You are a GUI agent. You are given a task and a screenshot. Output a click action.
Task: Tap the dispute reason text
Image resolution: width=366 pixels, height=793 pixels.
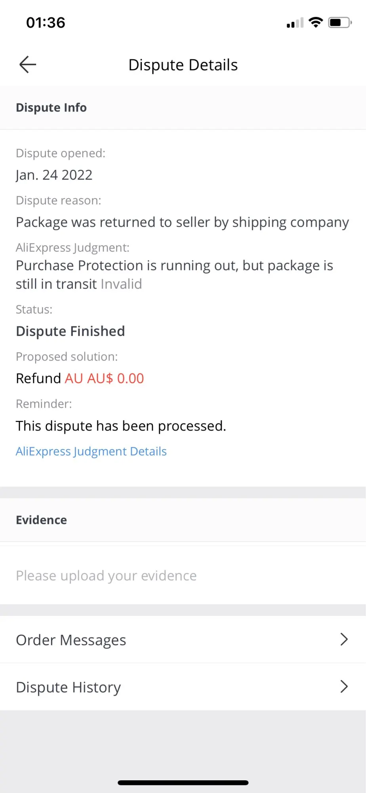(182, 222)
